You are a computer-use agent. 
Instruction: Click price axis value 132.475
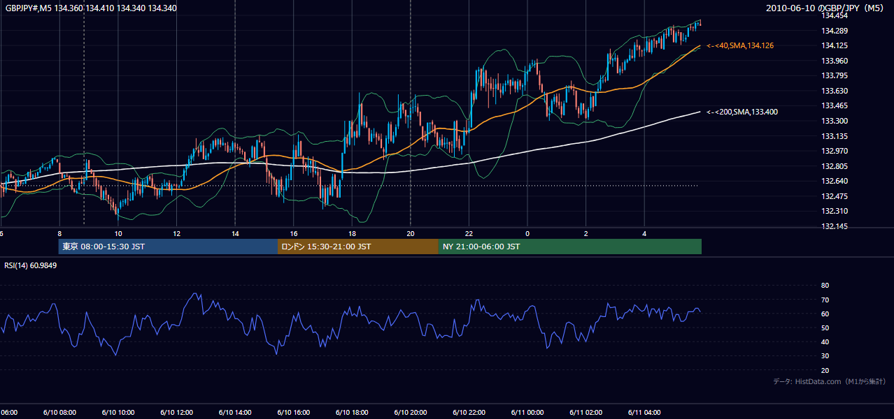835,196
